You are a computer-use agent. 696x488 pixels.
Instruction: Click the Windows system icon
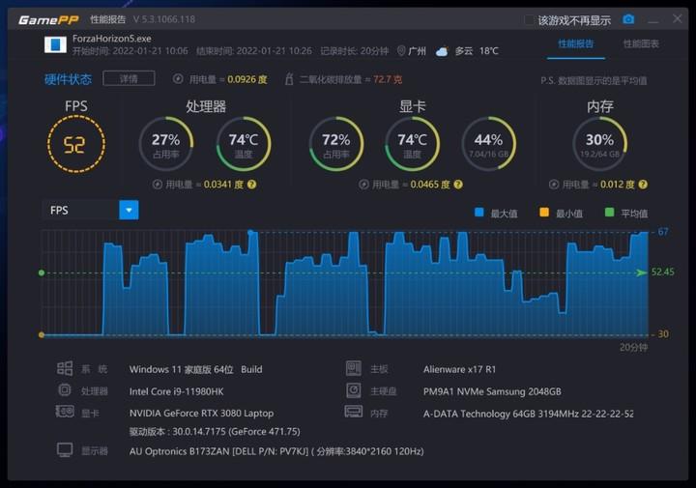point(65,368)
